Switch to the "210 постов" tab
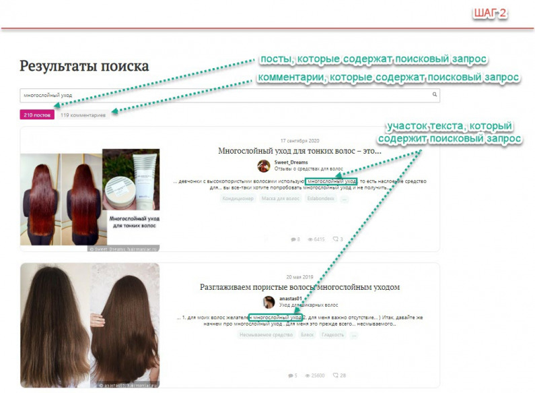 point(37,115)
